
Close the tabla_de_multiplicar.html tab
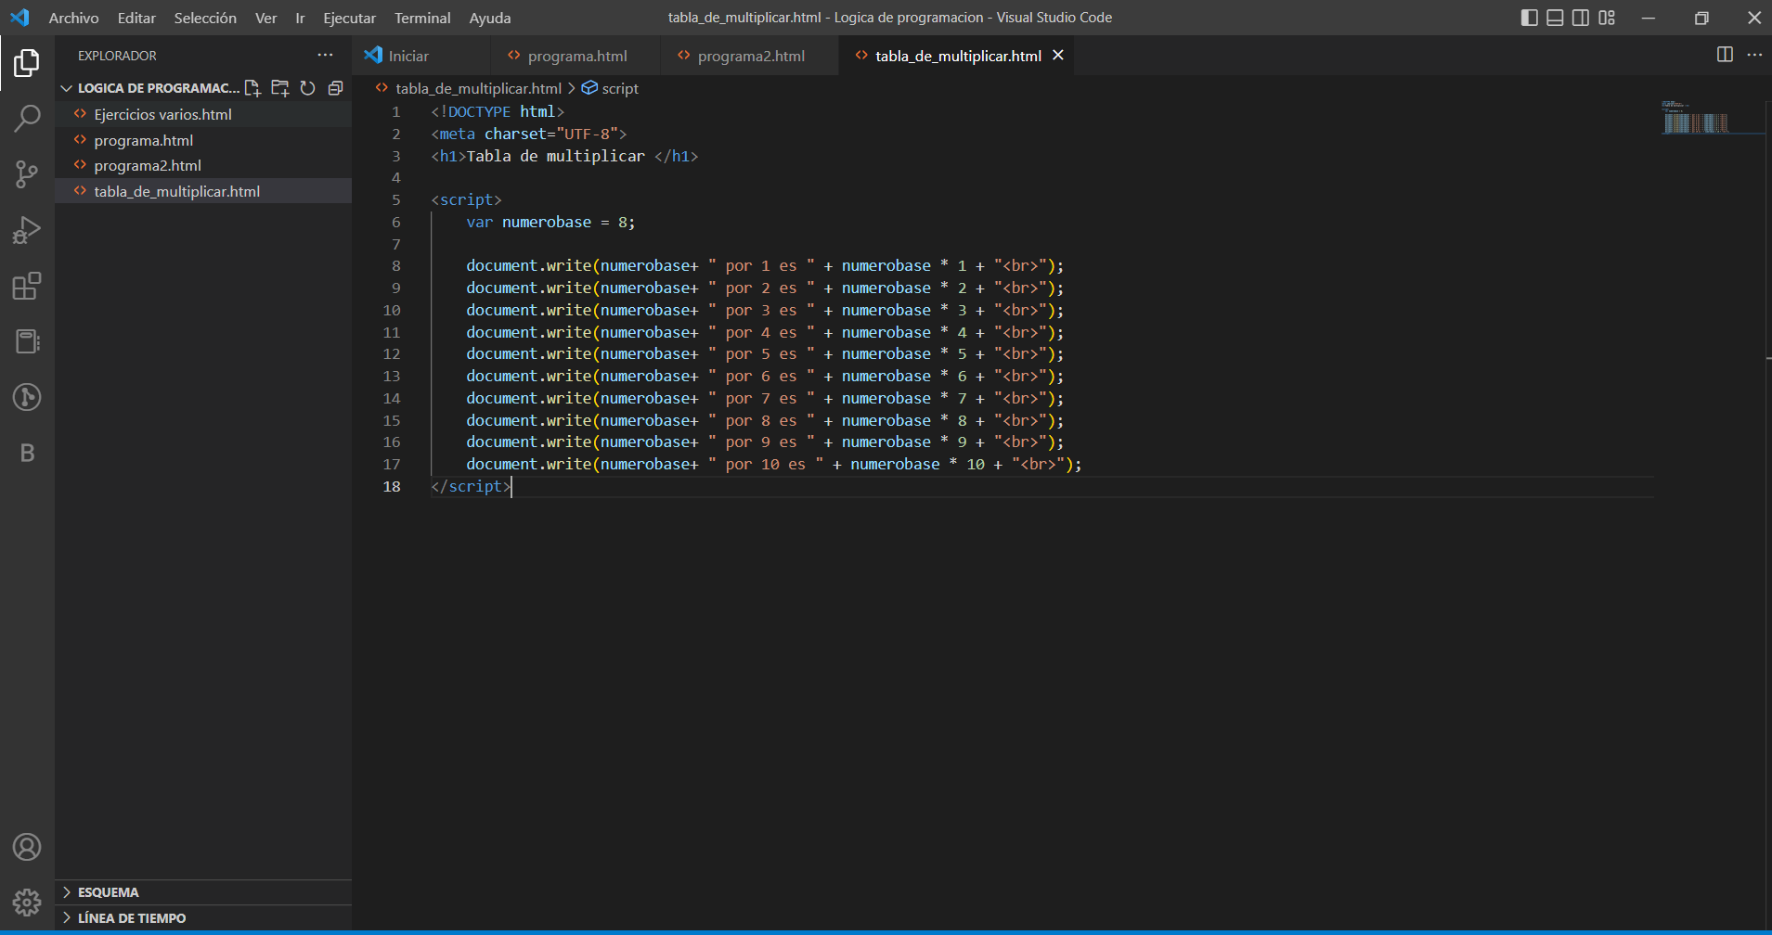pyautogui.click(x=1057, y=56)
